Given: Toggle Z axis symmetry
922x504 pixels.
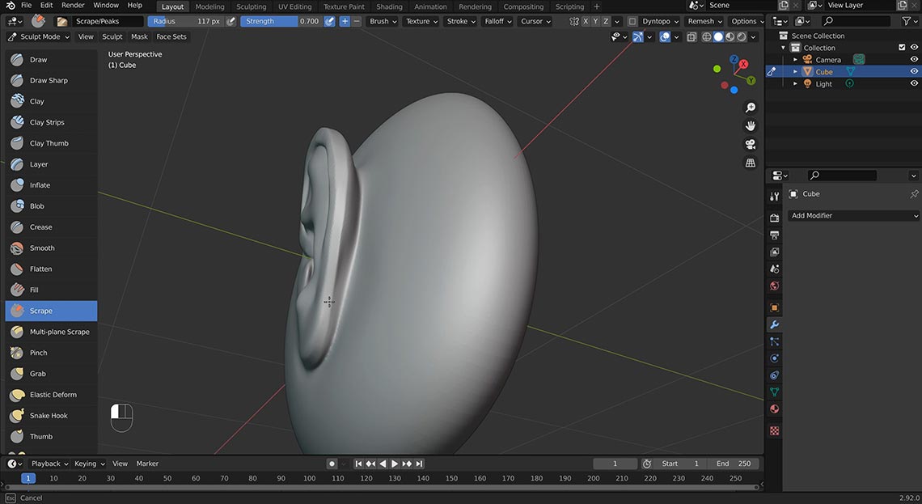Looking at the screenshot, I should [606, 21].
